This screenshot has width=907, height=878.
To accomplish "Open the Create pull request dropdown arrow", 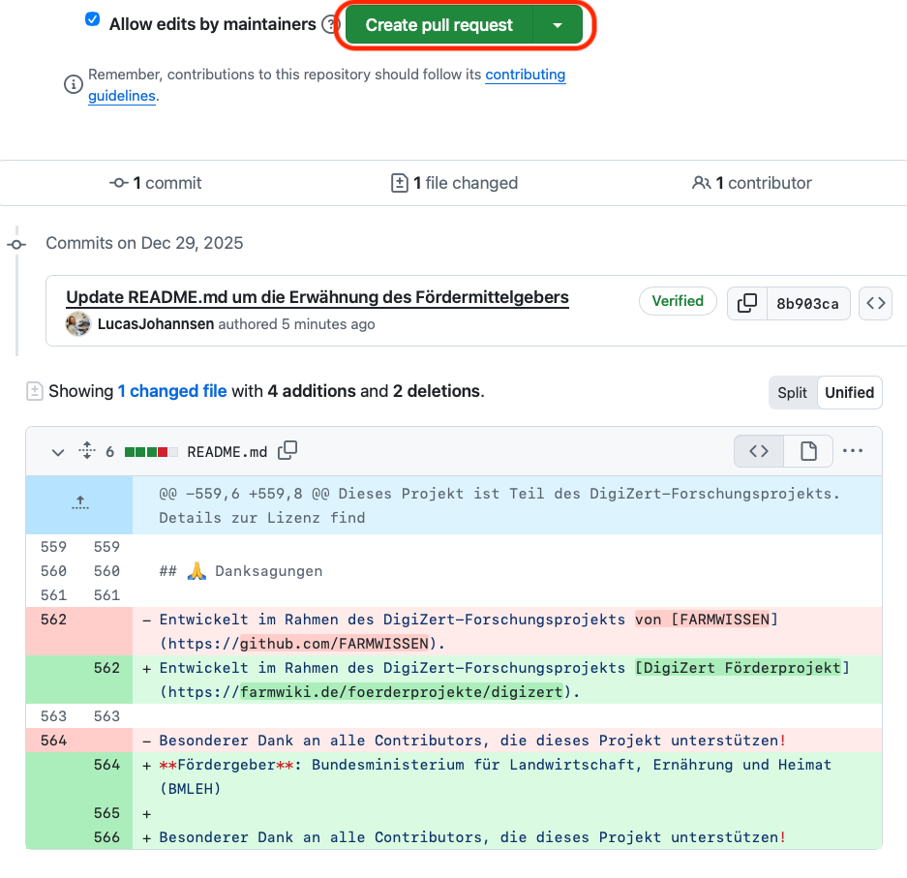I will click(558, 25).
